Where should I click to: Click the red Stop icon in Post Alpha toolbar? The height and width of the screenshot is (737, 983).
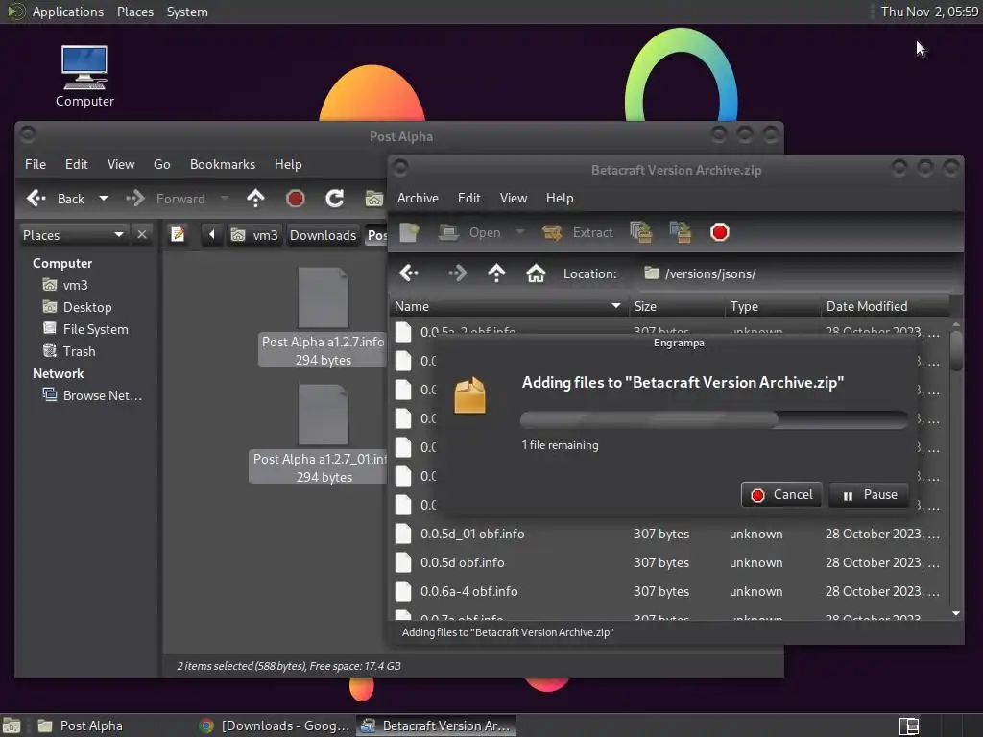click(x=296, y=199)
